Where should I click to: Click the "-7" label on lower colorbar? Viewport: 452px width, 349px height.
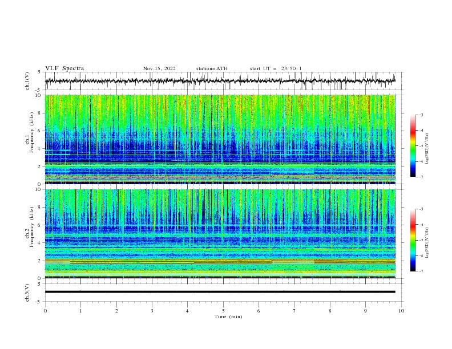point(421,271)
